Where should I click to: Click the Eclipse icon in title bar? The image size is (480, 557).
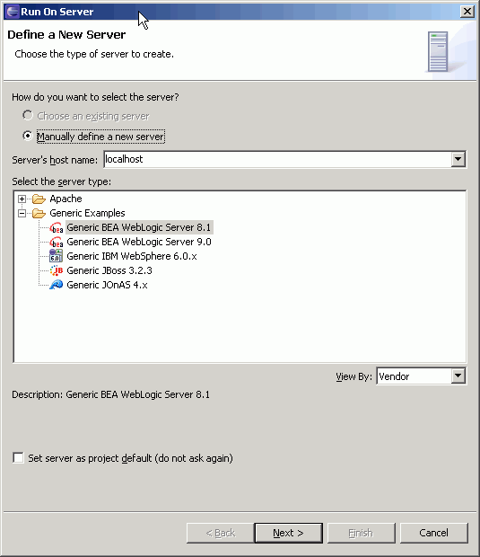pos(13,12)
